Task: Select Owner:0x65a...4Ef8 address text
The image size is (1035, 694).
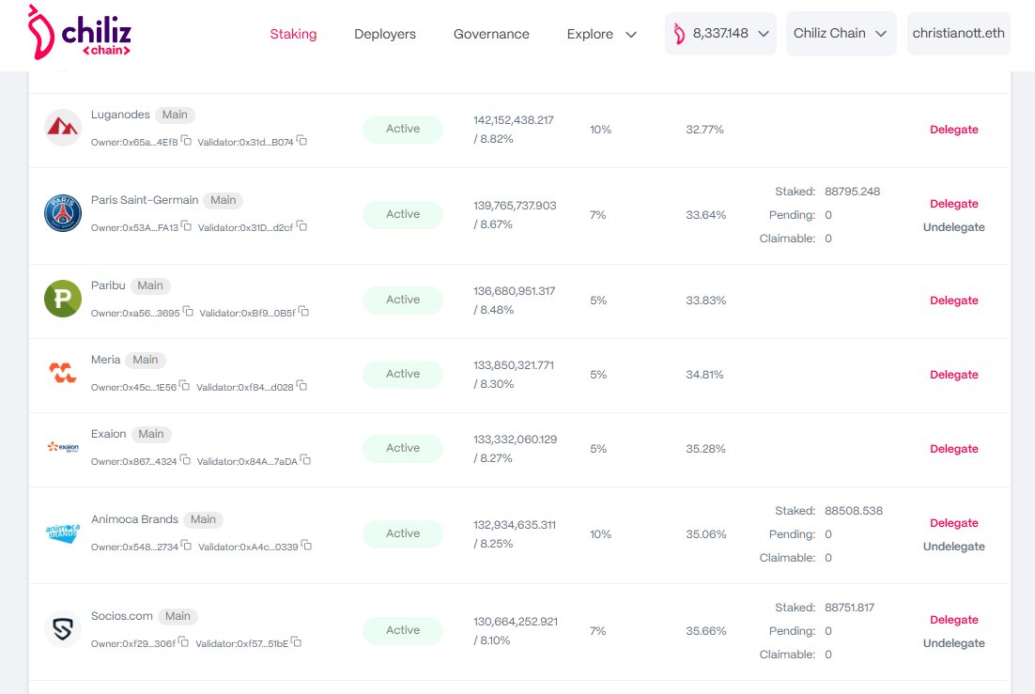Action: coord(134,142)
